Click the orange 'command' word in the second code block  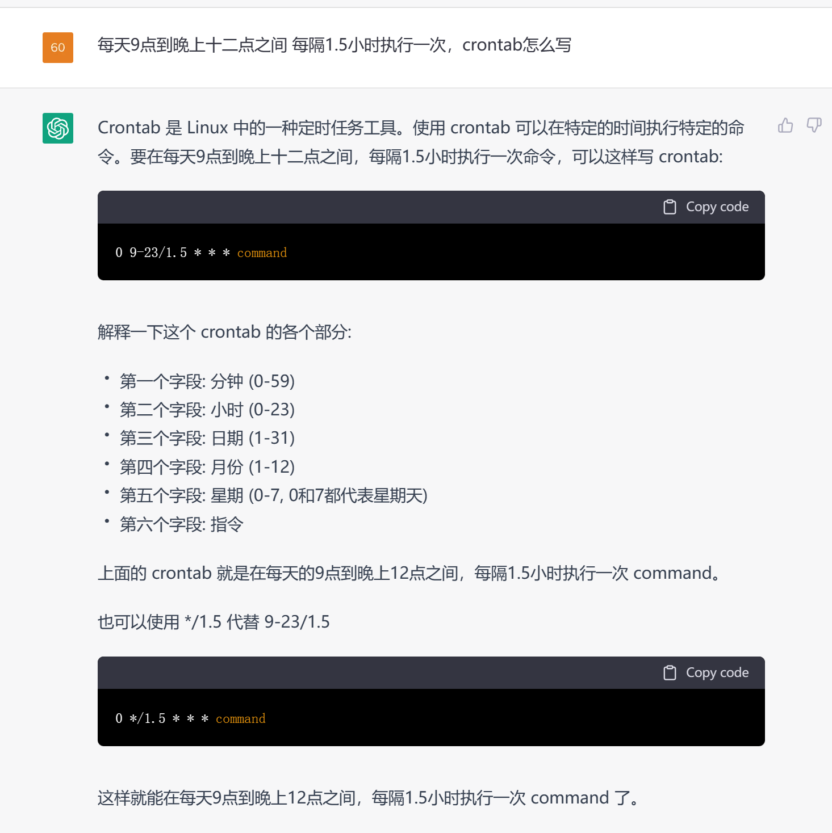click(x=240, y=718)
